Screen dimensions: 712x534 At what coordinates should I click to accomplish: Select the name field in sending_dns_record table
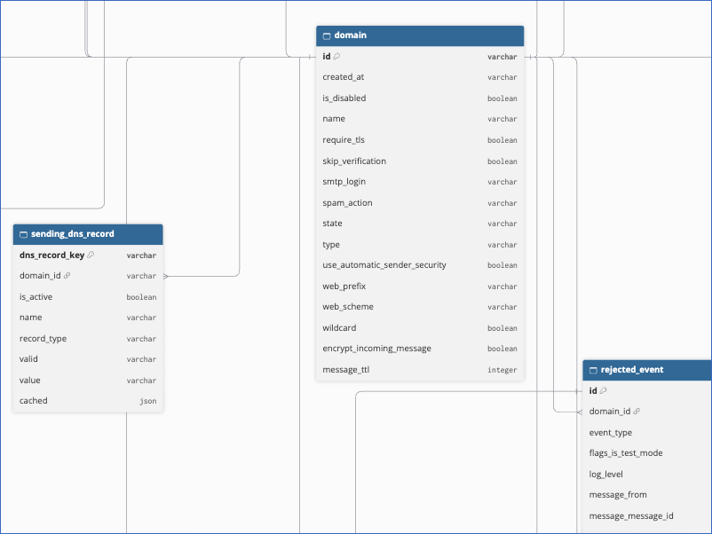point(88,318)
